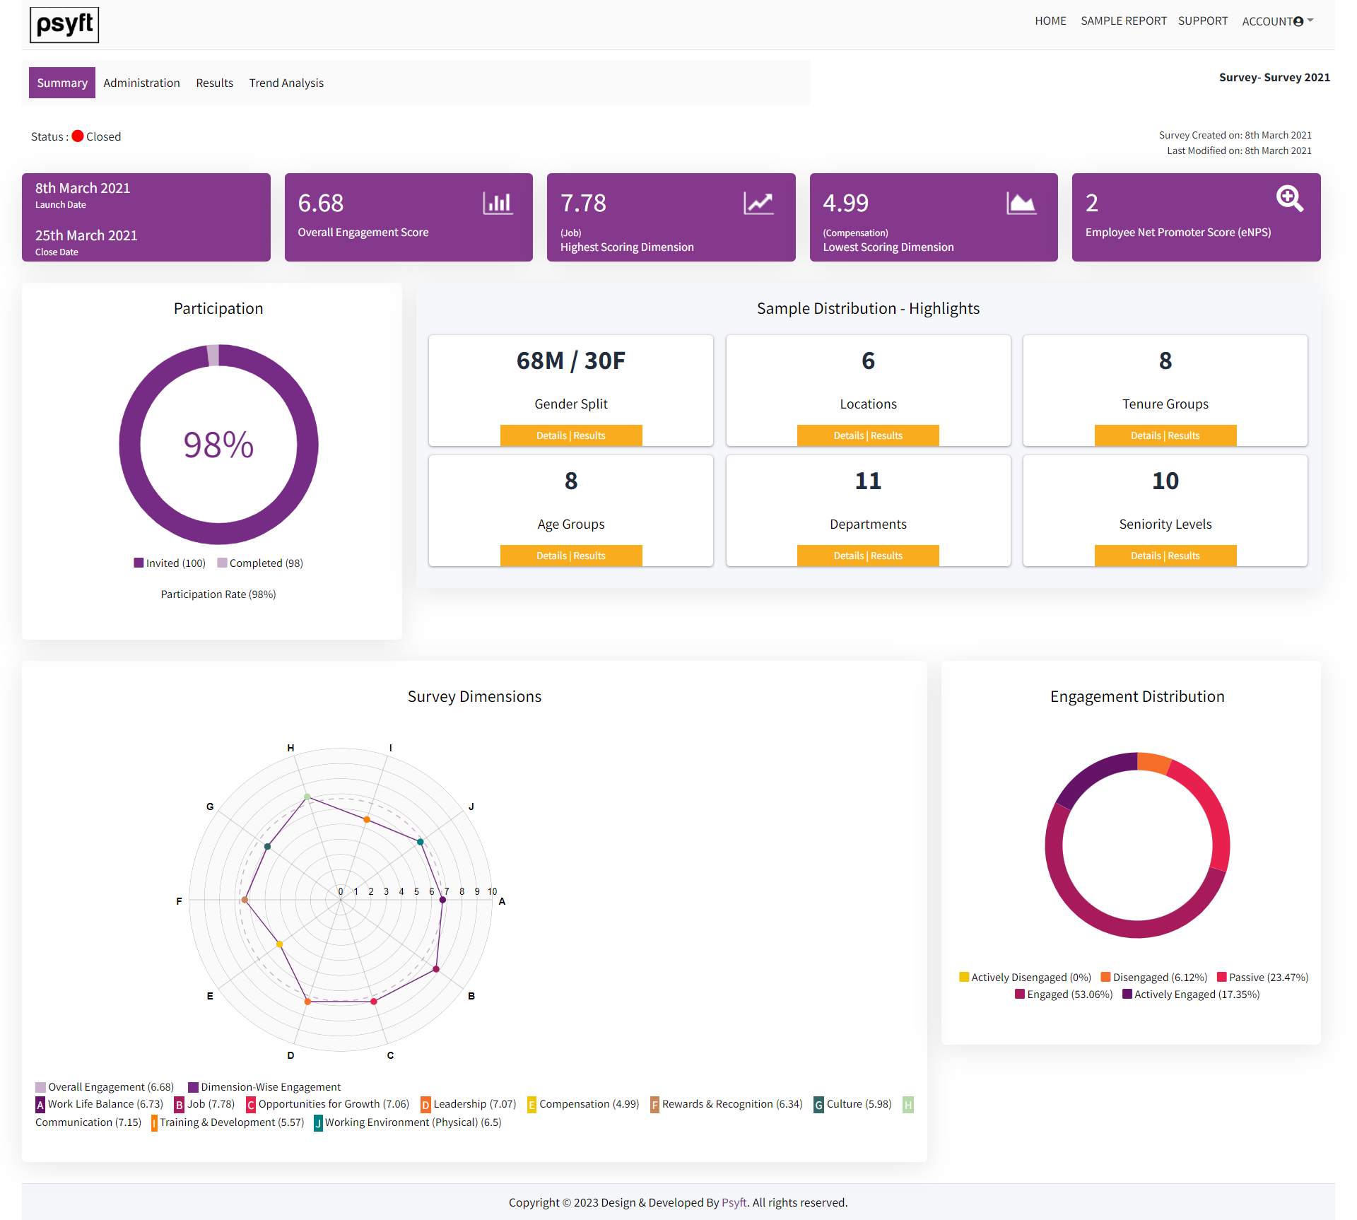This screenshot has height=1220, width=1357.
Task: Click the Psyft link in the footer
Action: (734, 1202)
